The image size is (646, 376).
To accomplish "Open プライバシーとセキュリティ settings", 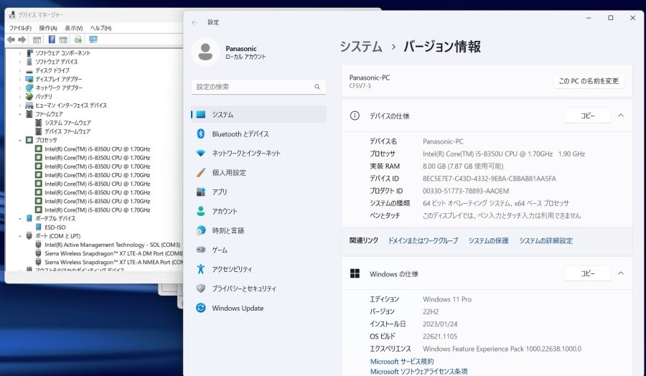I will click(x=258, y=288).
